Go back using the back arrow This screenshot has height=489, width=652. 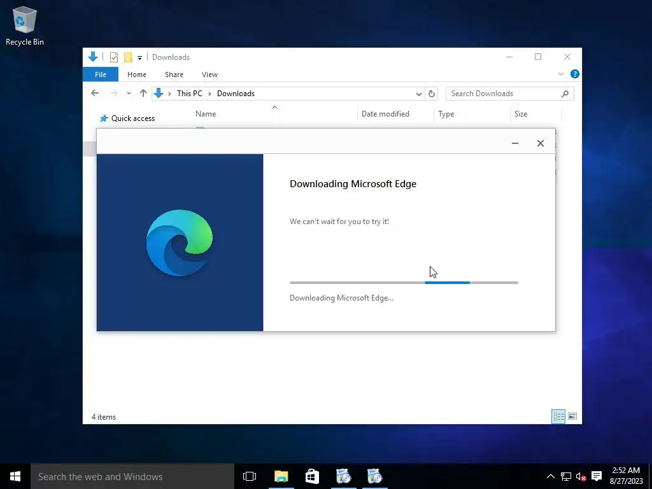click(95, 93)
